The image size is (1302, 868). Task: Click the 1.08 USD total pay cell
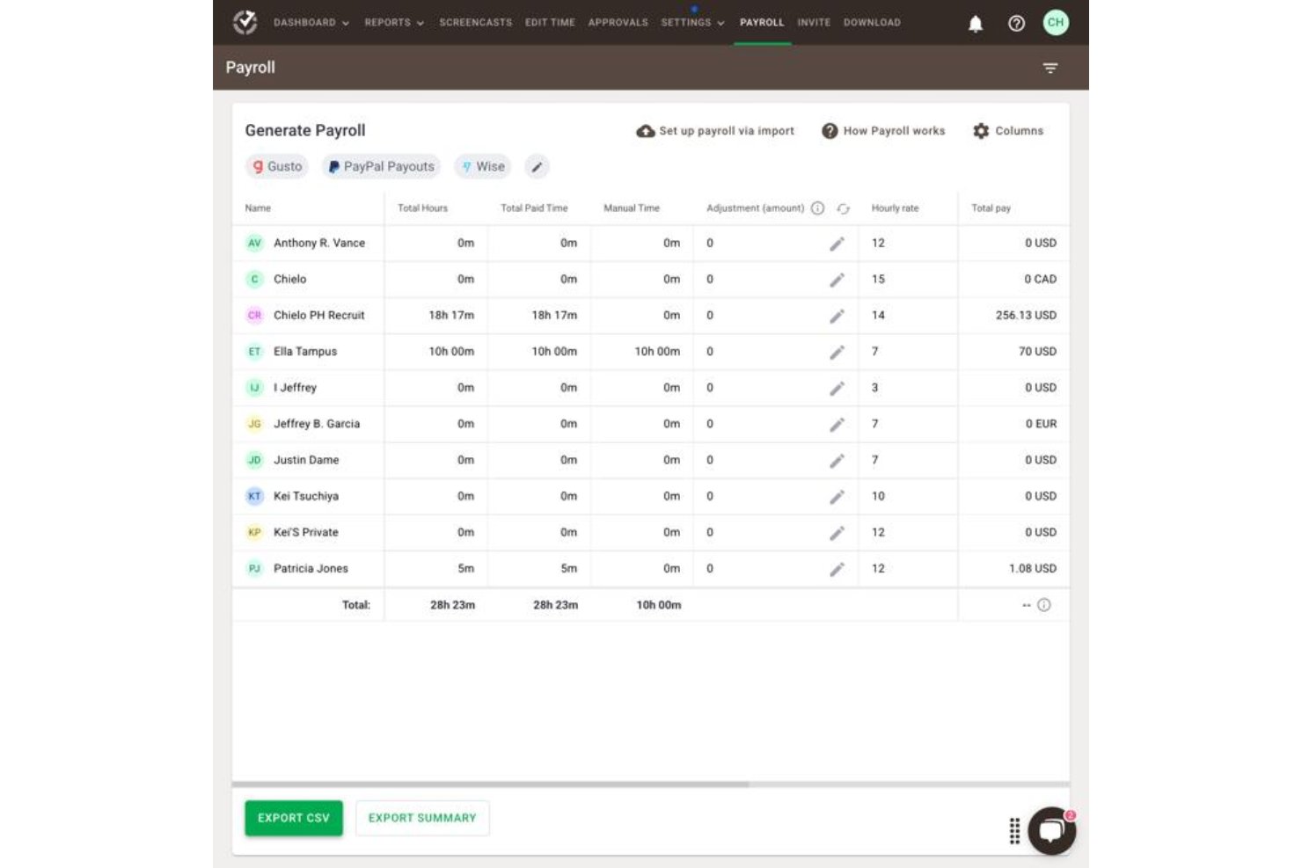click(1033, 568)
